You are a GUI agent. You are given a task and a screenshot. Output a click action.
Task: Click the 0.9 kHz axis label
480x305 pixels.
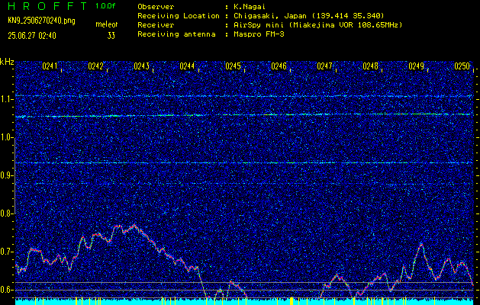(x=7, y=175)
